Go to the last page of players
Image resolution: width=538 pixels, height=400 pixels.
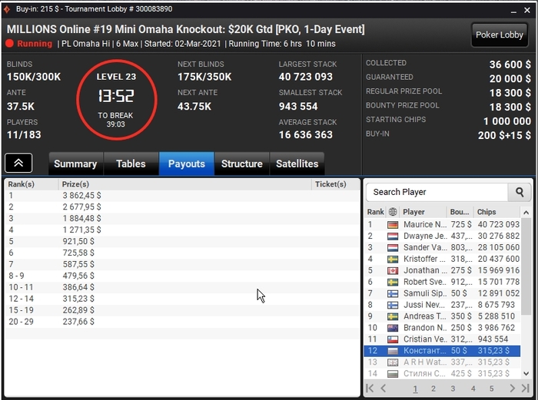(525, 388)
